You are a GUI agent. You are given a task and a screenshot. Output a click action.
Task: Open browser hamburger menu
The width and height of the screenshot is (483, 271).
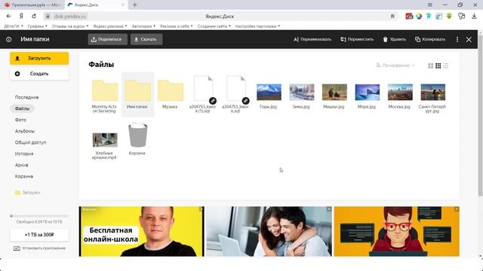pyautogui.click(x=430, y=5)
